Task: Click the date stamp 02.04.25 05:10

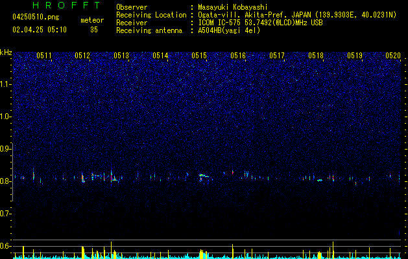Action: click(x=40, y=30)
